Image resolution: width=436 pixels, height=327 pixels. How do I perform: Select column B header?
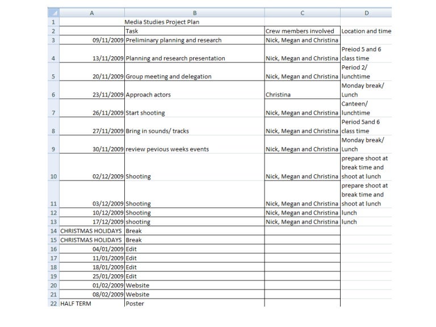pos(194,12)
